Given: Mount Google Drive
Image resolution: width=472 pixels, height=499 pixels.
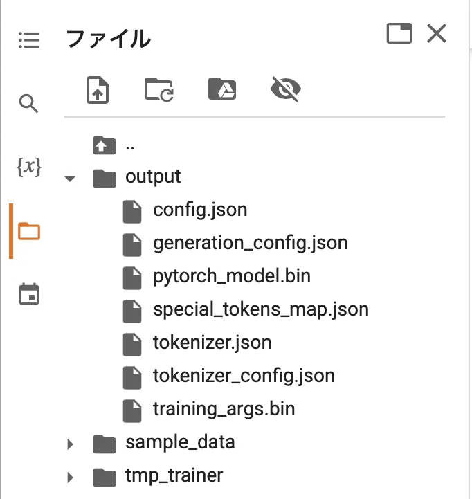Looking at the screenshot, I should pos(222,89).
